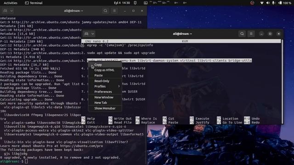Click the egrep vmx svm command line
The height and width of the screenshot is (165, 294).
[x=120, y=45]
